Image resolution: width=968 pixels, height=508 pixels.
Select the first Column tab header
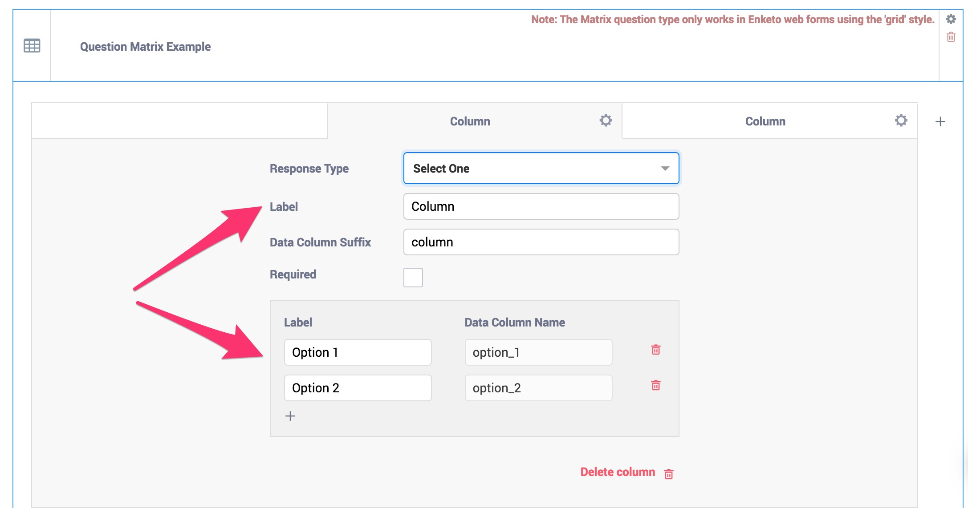[470, 121]
